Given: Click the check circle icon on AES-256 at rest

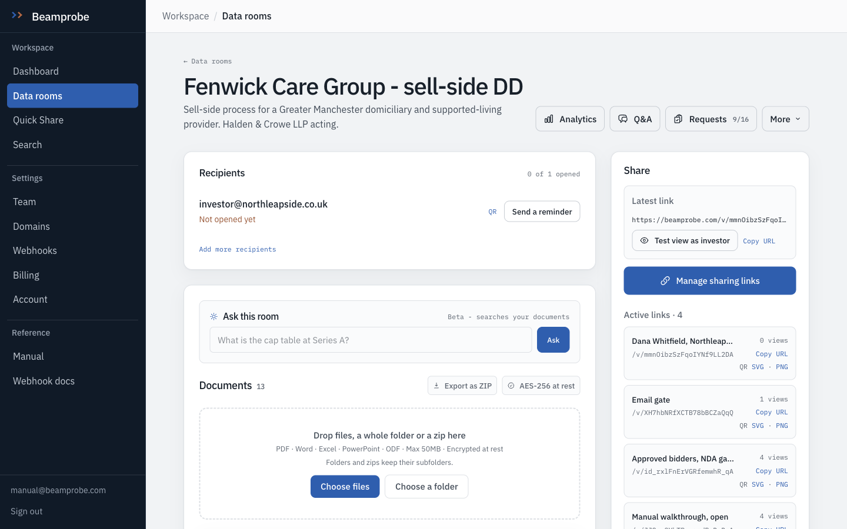Looking at the screenshot, I should click(511, 386).
